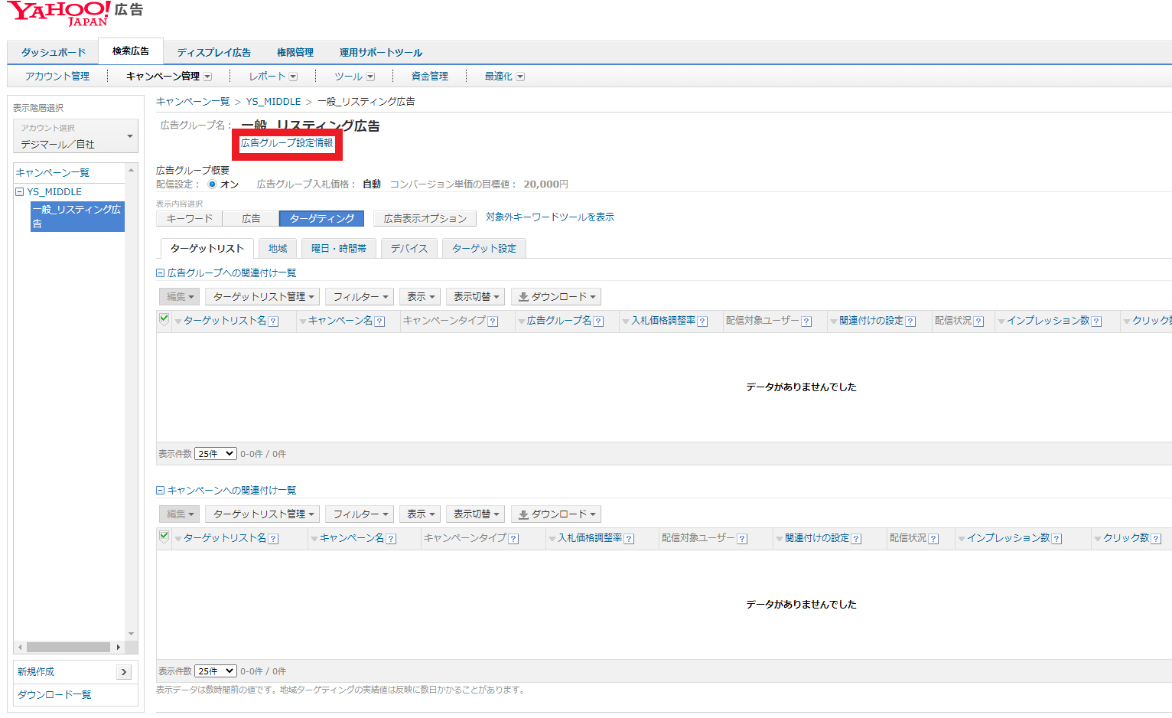Open the 権限管理 tab
Viewport: 1172px width, 718px height.
[x=295, y=53]
